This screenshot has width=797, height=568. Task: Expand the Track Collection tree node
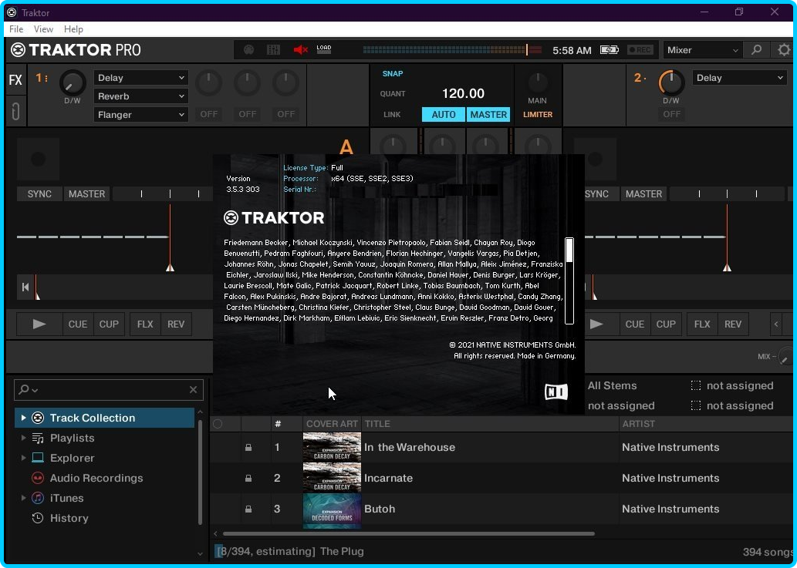coord(23,418)
